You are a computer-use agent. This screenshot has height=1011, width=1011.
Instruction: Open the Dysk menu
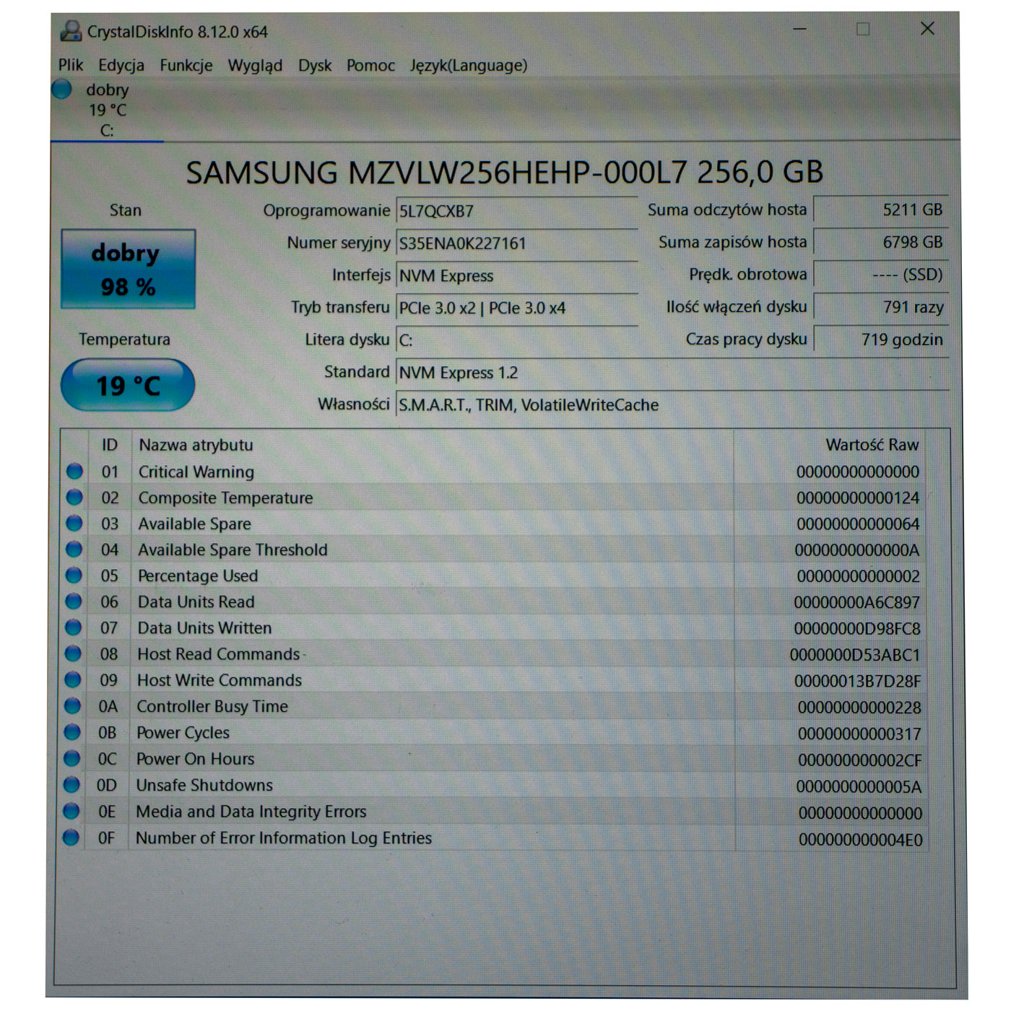(x=315, y=65)
